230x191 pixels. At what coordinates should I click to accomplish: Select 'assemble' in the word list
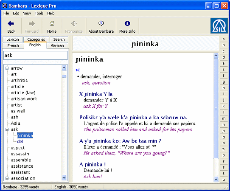click(x=21, y=160)
